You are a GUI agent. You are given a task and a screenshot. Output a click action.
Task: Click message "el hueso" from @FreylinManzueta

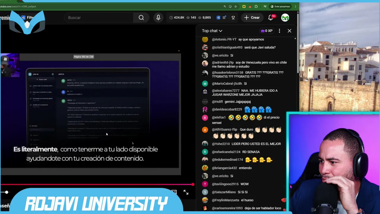(247, 200)
